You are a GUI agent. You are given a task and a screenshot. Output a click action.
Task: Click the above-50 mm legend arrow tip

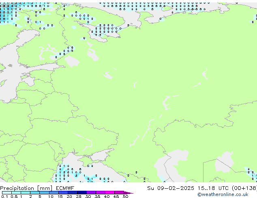[x=128, y=193]
